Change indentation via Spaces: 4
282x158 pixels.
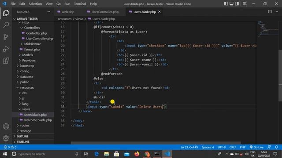(x=208, y=147)
